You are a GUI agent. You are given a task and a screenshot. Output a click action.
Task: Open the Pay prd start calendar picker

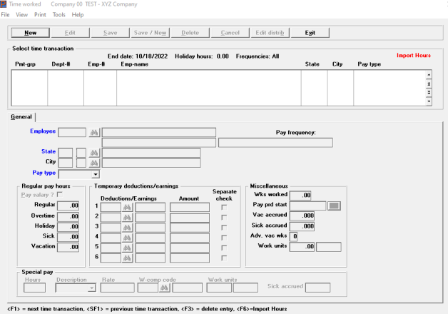tap(335, 206)
